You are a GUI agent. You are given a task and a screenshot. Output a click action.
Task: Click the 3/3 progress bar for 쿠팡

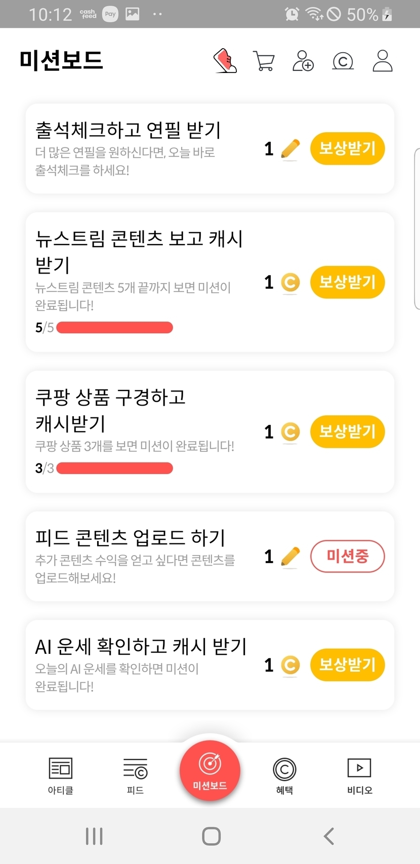click(x=115, y=468)
